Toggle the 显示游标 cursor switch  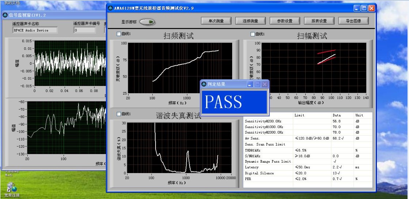tap(147, 22)
